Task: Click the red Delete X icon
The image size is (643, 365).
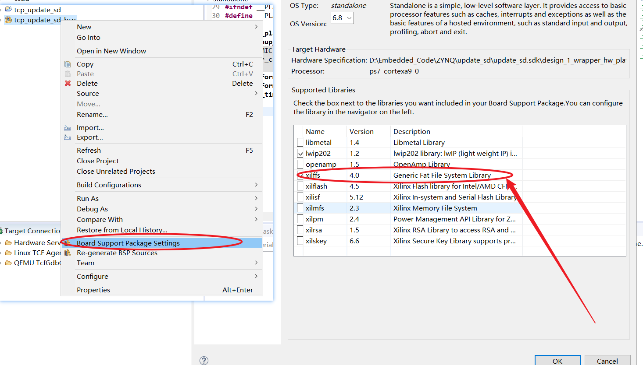Action: [x=68, y=83]
